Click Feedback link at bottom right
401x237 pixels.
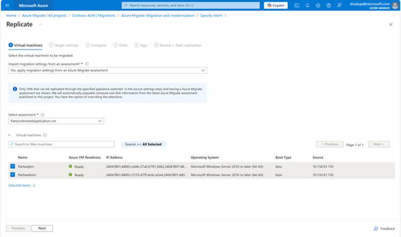[x=384, y=228]
